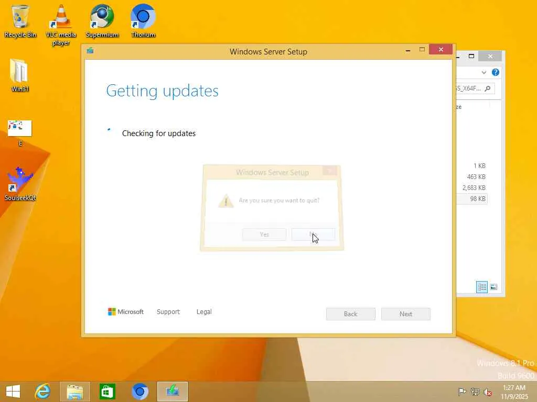
Task: Open Action Center flag in tray
Action: click(x=462, y=392)
